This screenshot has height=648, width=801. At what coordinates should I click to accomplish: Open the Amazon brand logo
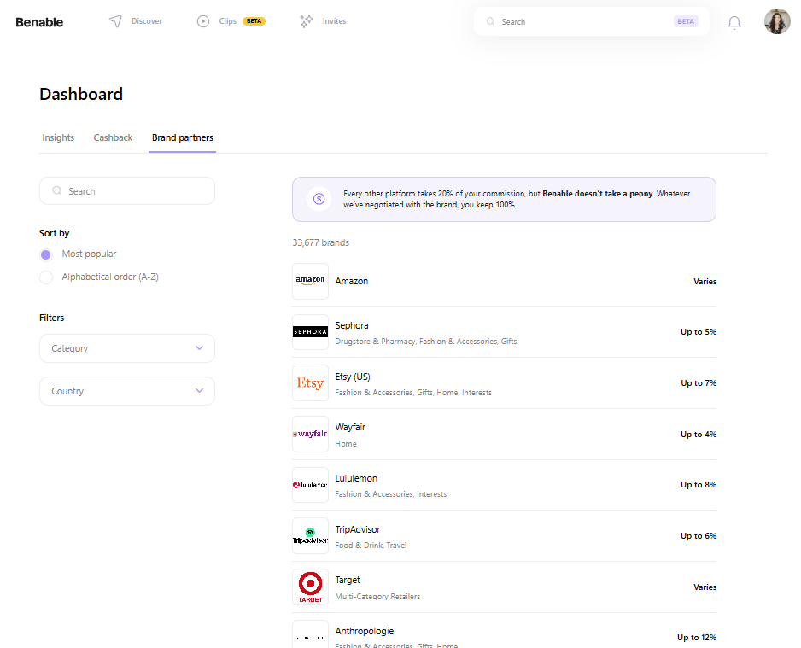(310, 281)
